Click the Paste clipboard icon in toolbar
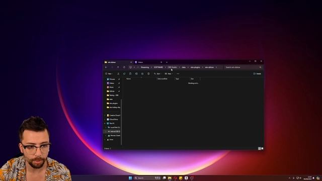Image resolution: width=322 pixels, height=181 pixels. (x=130, y=74)
